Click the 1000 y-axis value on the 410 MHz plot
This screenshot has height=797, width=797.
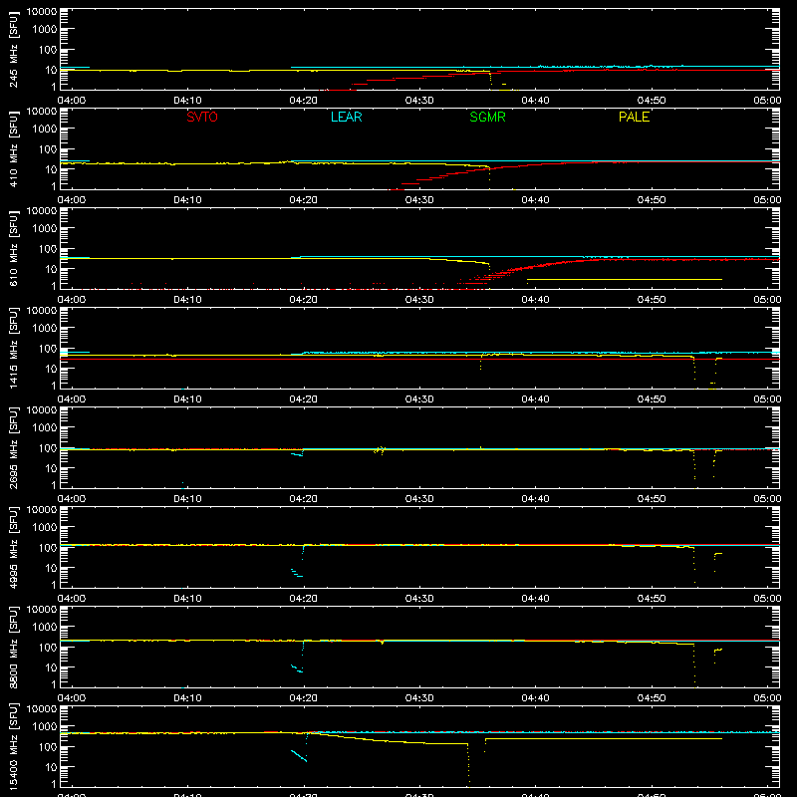tap(45, 130)
